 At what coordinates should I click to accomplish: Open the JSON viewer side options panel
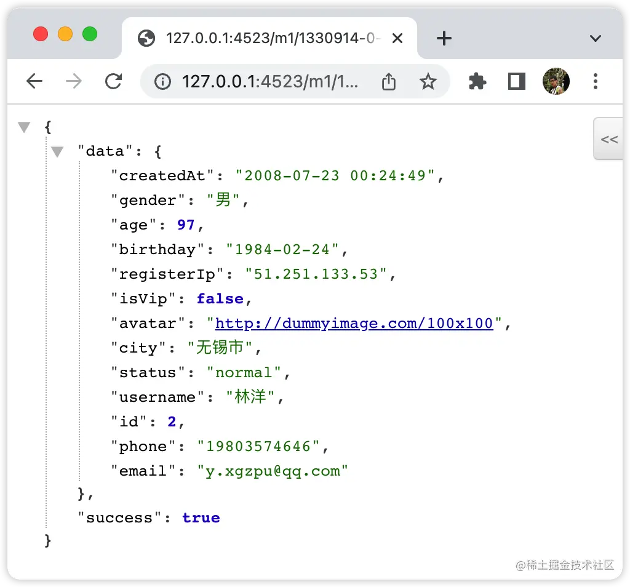608,139
